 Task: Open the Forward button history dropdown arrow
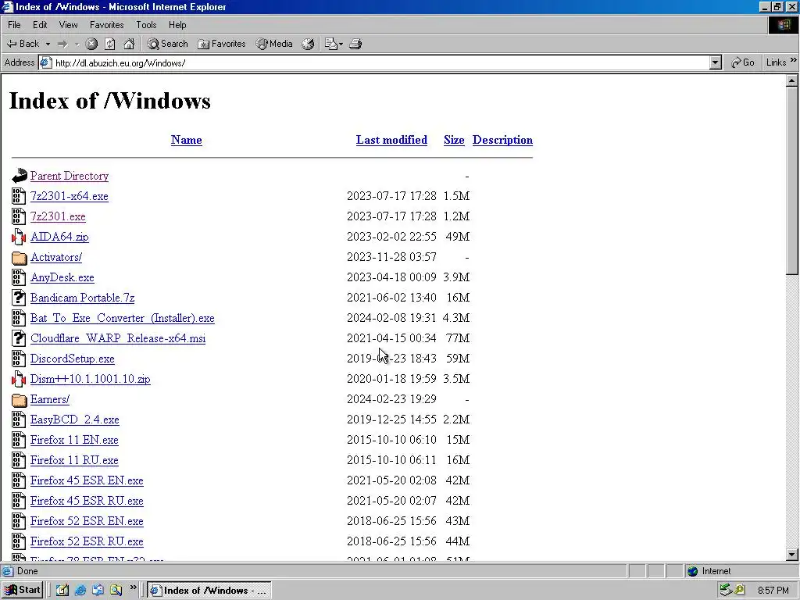click(77, 44)
